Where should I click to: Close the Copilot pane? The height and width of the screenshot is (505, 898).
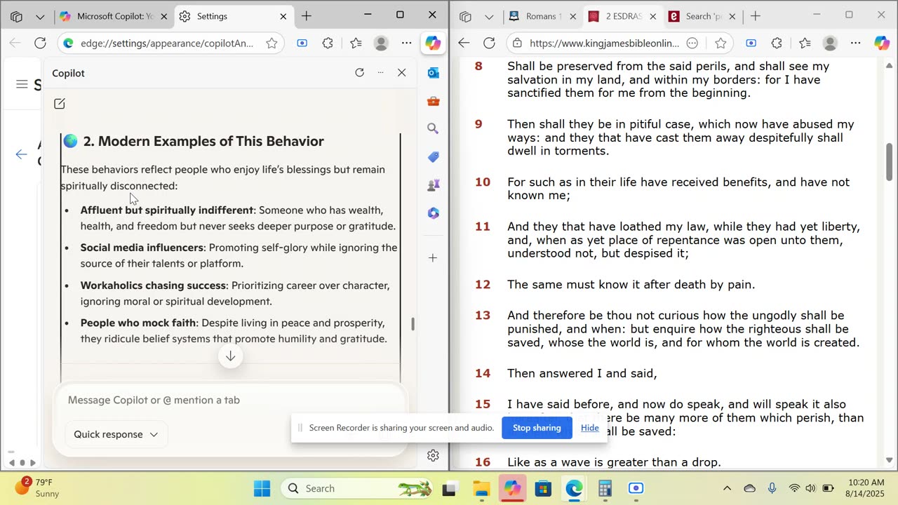401,72
